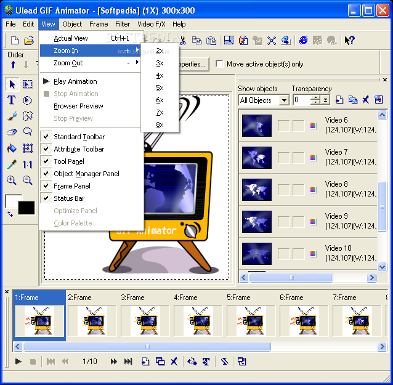The width and height of the screenshot is (393, 385).
Task: Click the Transparency spinner arrows
Action: coord(315,100)
